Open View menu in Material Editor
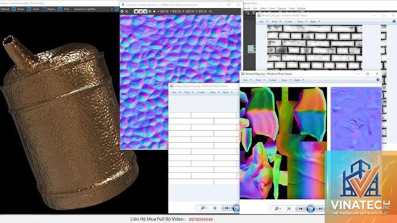Screen dimensions: 397x223 tap(271, 8)
